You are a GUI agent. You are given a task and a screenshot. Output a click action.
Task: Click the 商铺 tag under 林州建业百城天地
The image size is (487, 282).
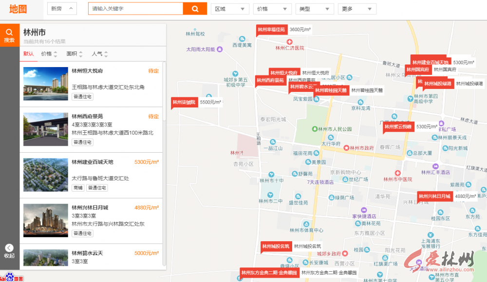(x=78, y=188)
